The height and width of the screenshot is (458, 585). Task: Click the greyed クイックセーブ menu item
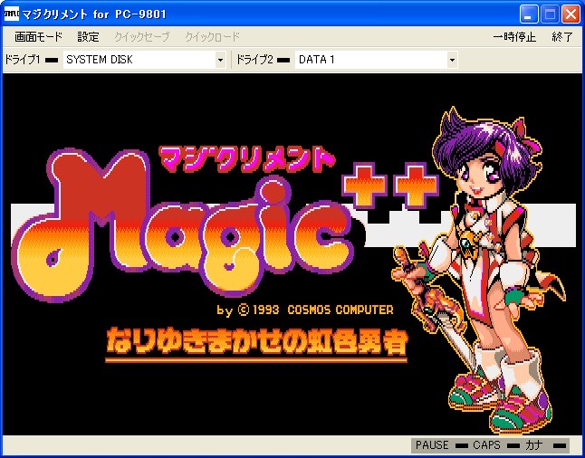coord(142,37)
